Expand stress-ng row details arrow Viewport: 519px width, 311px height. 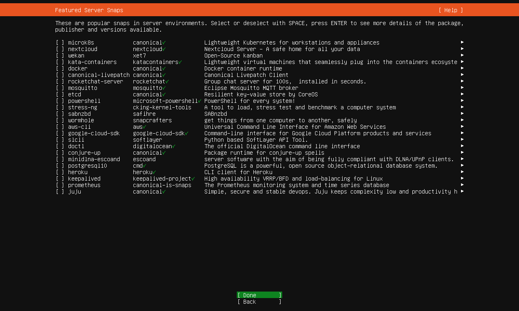pos(462,107)
